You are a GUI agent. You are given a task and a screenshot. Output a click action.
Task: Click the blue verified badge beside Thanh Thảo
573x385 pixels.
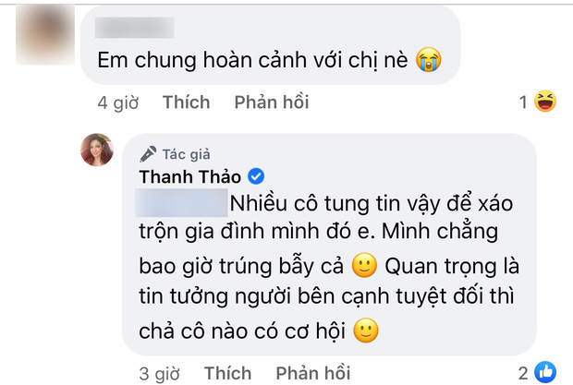click(x=259, y=175)
